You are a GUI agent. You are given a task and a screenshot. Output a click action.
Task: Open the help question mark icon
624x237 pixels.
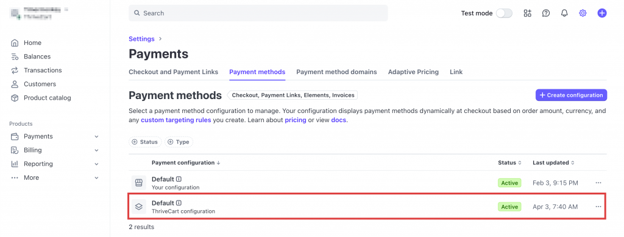(x=546, y=13)
